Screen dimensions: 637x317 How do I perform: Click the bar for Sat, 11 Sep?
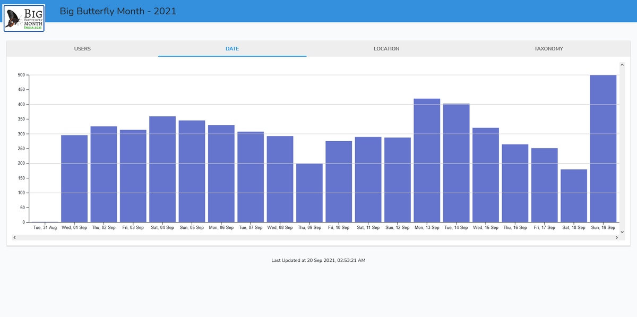pos(368,179)
